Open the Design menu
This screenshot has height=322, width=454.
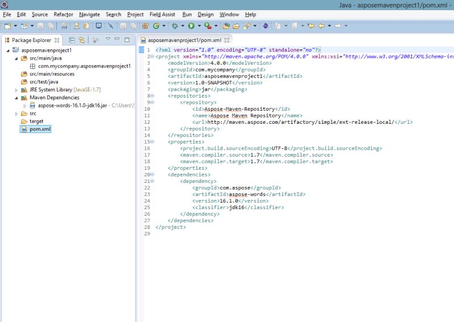pos(205,15)
